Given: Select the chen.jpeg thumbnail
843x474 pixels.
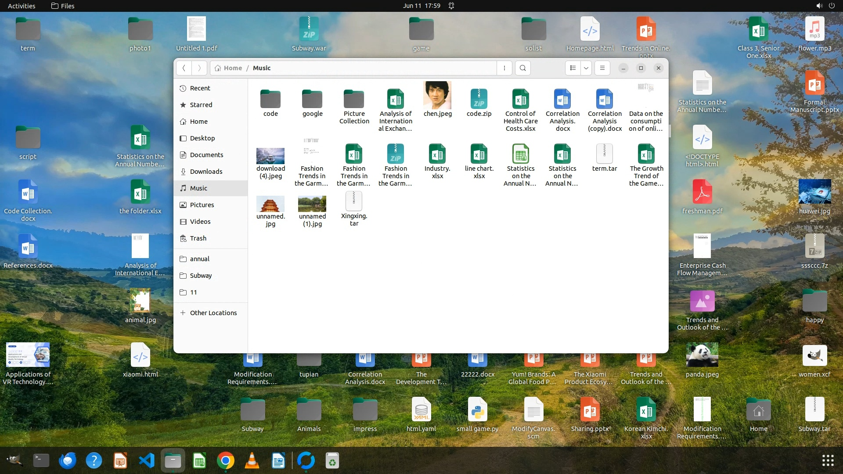Looking at the screenshot, I should [x=437, y=96].
